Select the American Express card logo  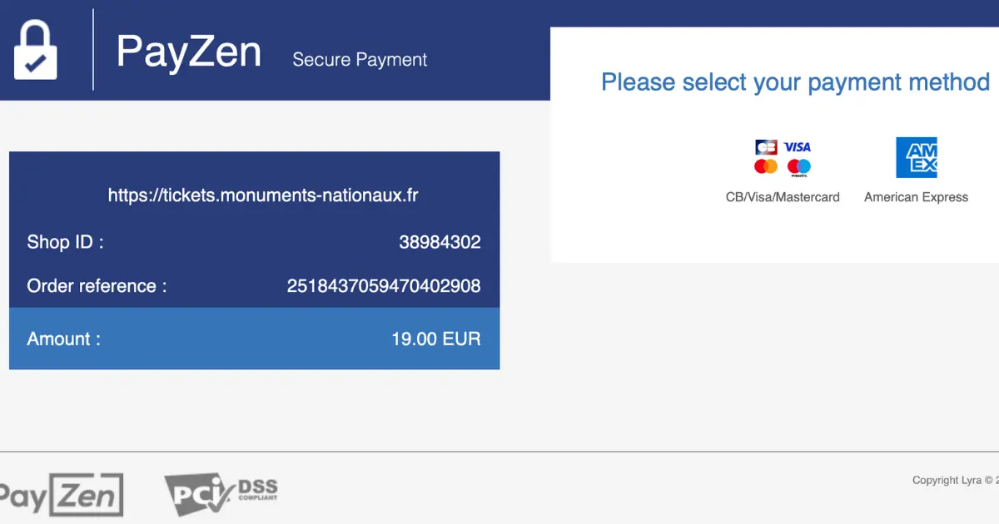916,157
